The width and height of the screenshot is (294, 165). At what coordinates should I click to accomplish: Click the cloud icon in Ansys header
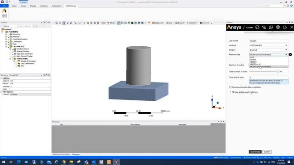point(257,27)
